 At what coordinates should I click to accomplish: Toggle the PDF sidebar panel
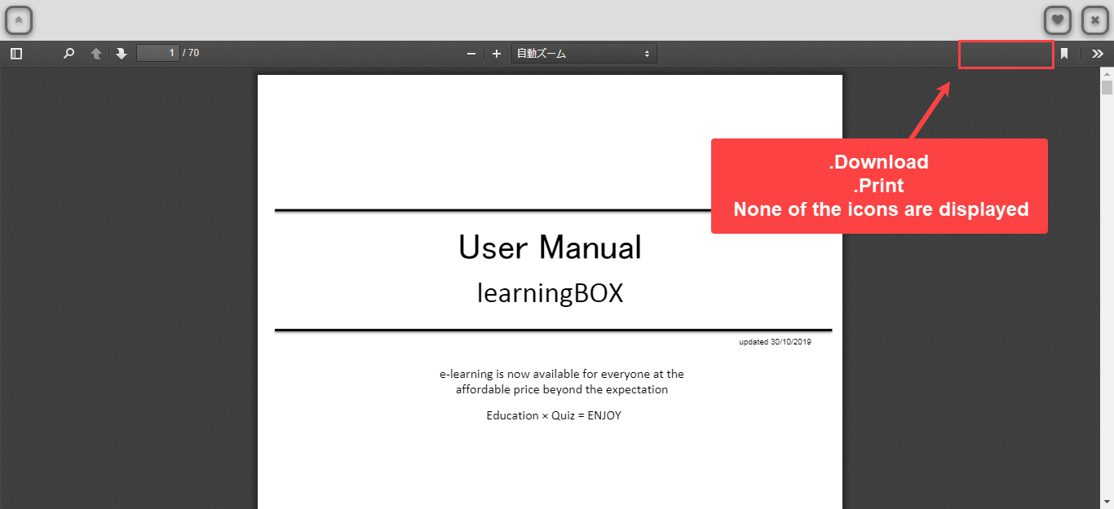point(16,54)
